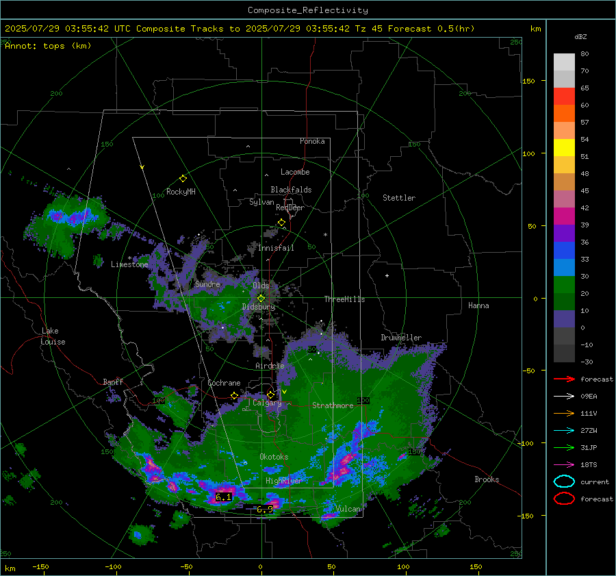616x576 pixels.
Task: Click the 'Annot: tops (km)' annotation text
Action: [x=48, y=46]
